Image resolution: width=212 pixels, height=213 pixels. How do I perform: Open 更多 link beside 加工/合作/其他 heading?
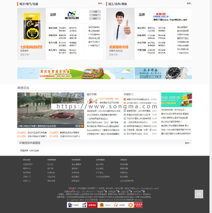click(189, 3)
